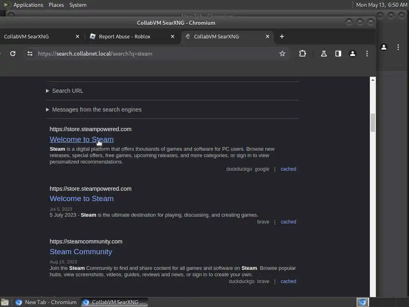Reload the current search page
The height and width of the screenshot is (307, 409).
point(12,54)
